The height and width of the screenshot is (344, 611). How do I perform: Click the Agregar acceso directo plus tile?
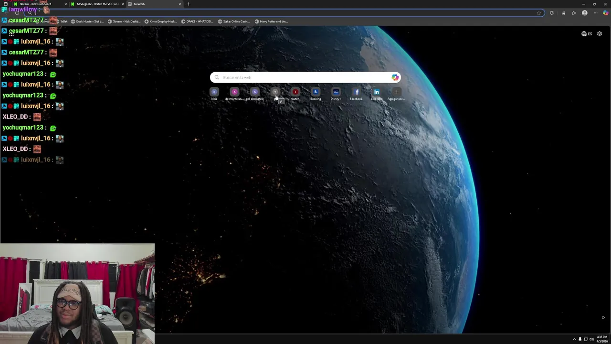click(396, 94)
